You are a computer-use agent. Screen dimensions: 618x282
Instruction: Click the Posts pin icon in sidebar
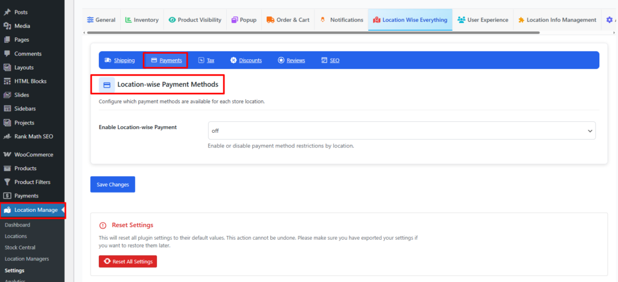tap(7, 12)
